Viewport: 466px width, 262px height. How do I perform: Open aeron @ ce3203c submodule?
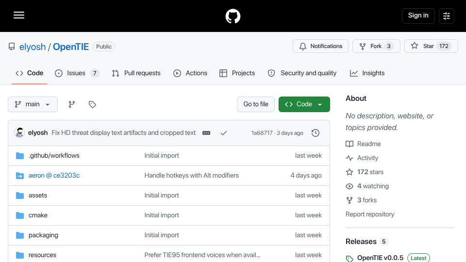click(x=54, y=175)
